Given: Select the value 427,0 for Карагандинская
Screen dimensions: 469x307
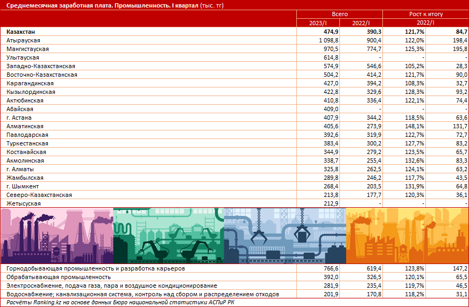Looking at the screenshot, I should [331, 83].
